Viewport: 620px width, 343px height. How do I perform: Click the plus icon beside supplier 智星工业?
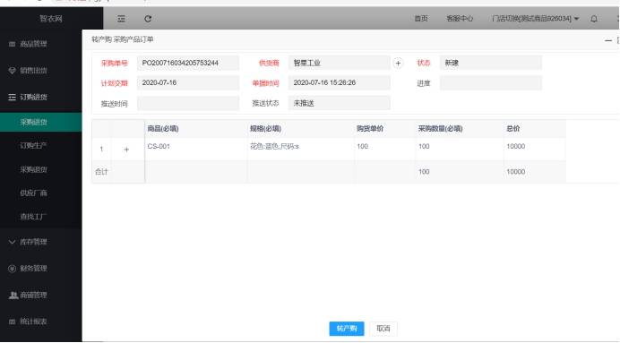pos(398,63)
